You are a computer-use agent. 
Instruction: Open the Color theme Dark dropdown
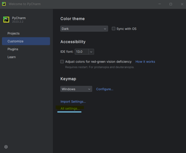(x=84, y=29)
